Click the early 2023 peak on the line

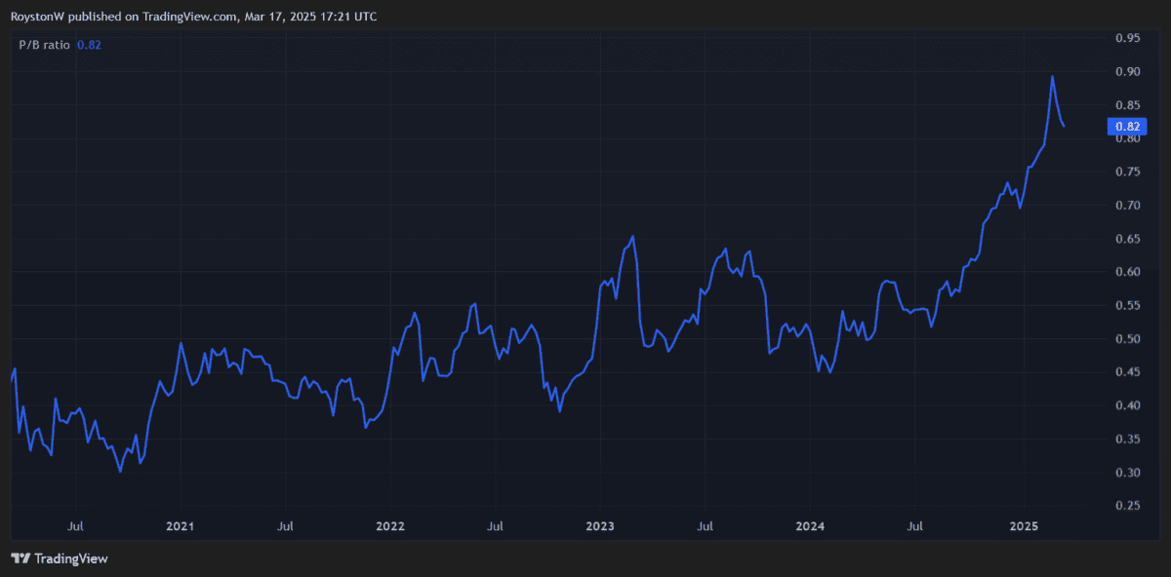click(633, 236)
